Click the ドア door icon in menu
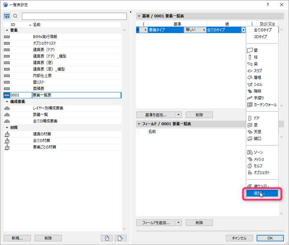The width and height of the screenshot is (289, 245). coord(250,118)
